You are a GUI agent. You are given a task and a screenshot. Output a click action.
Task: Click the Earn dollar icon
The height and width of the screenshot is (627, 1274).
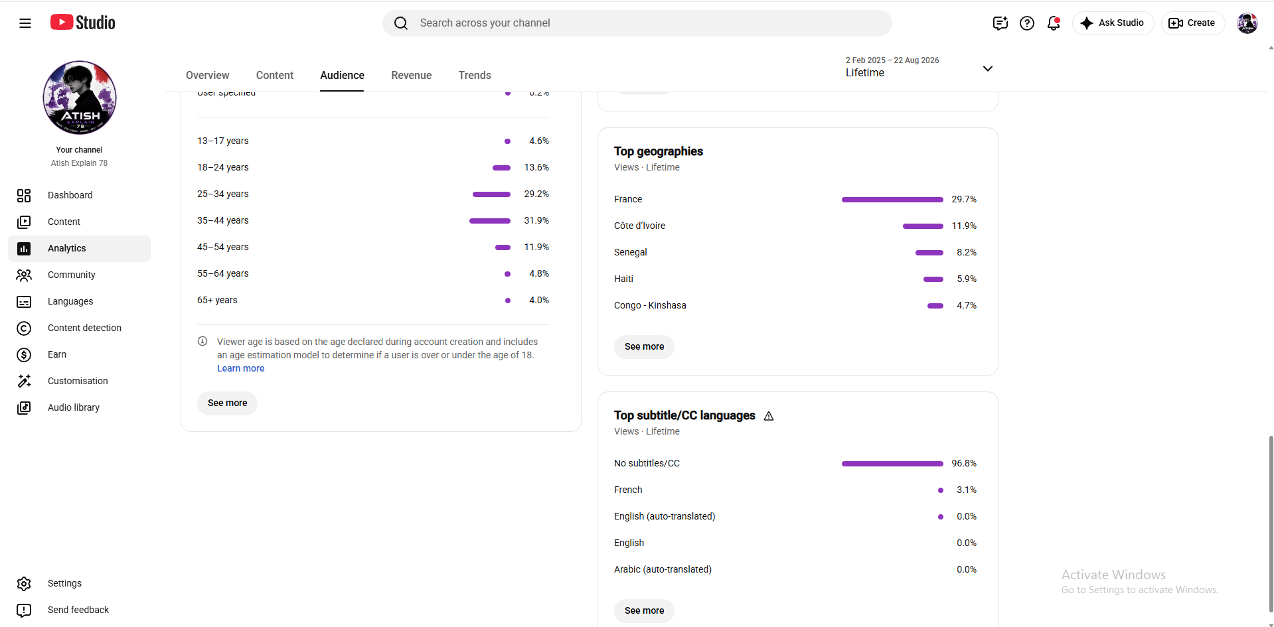[x=24, y=355]
